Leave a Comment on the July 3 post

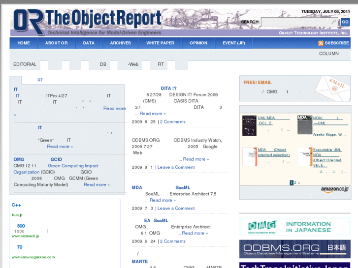tap(176, 208)
